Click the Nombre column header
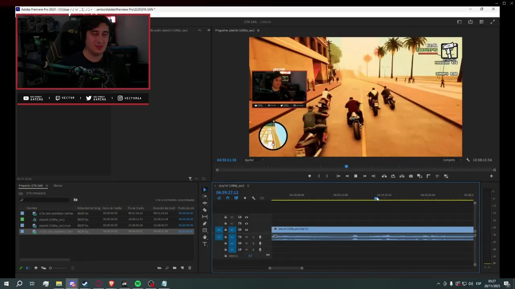Screen dimensions: 515x289 (32, 208)
